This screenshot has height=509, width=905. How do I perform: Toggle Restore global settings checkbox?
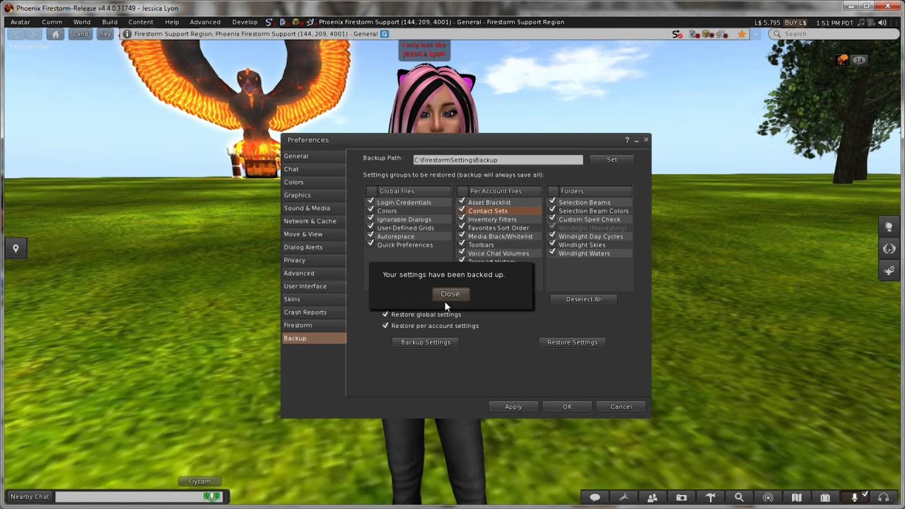point(385,314)
